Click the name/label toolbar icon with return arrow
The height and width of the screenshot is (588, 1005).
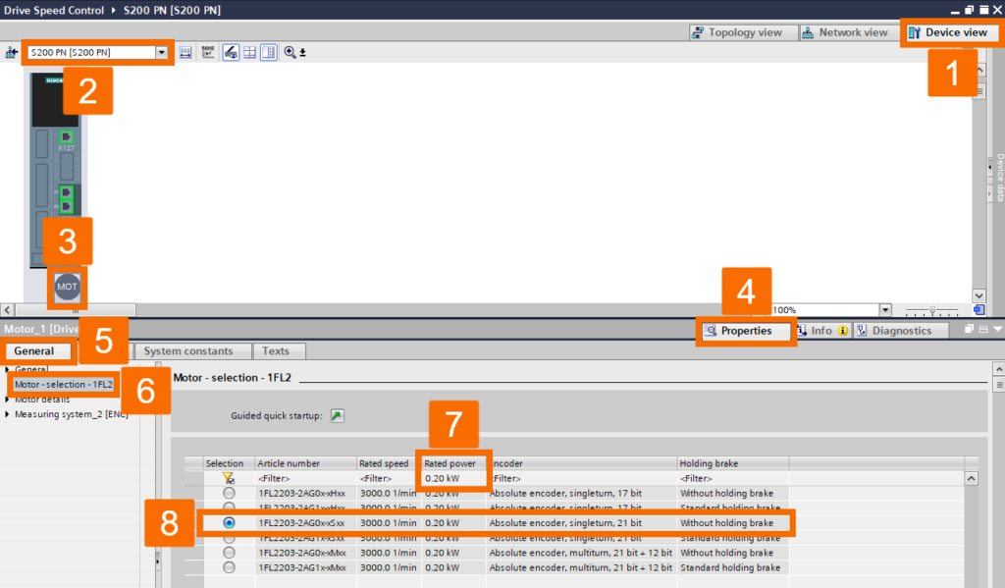(x=208, y=53)
